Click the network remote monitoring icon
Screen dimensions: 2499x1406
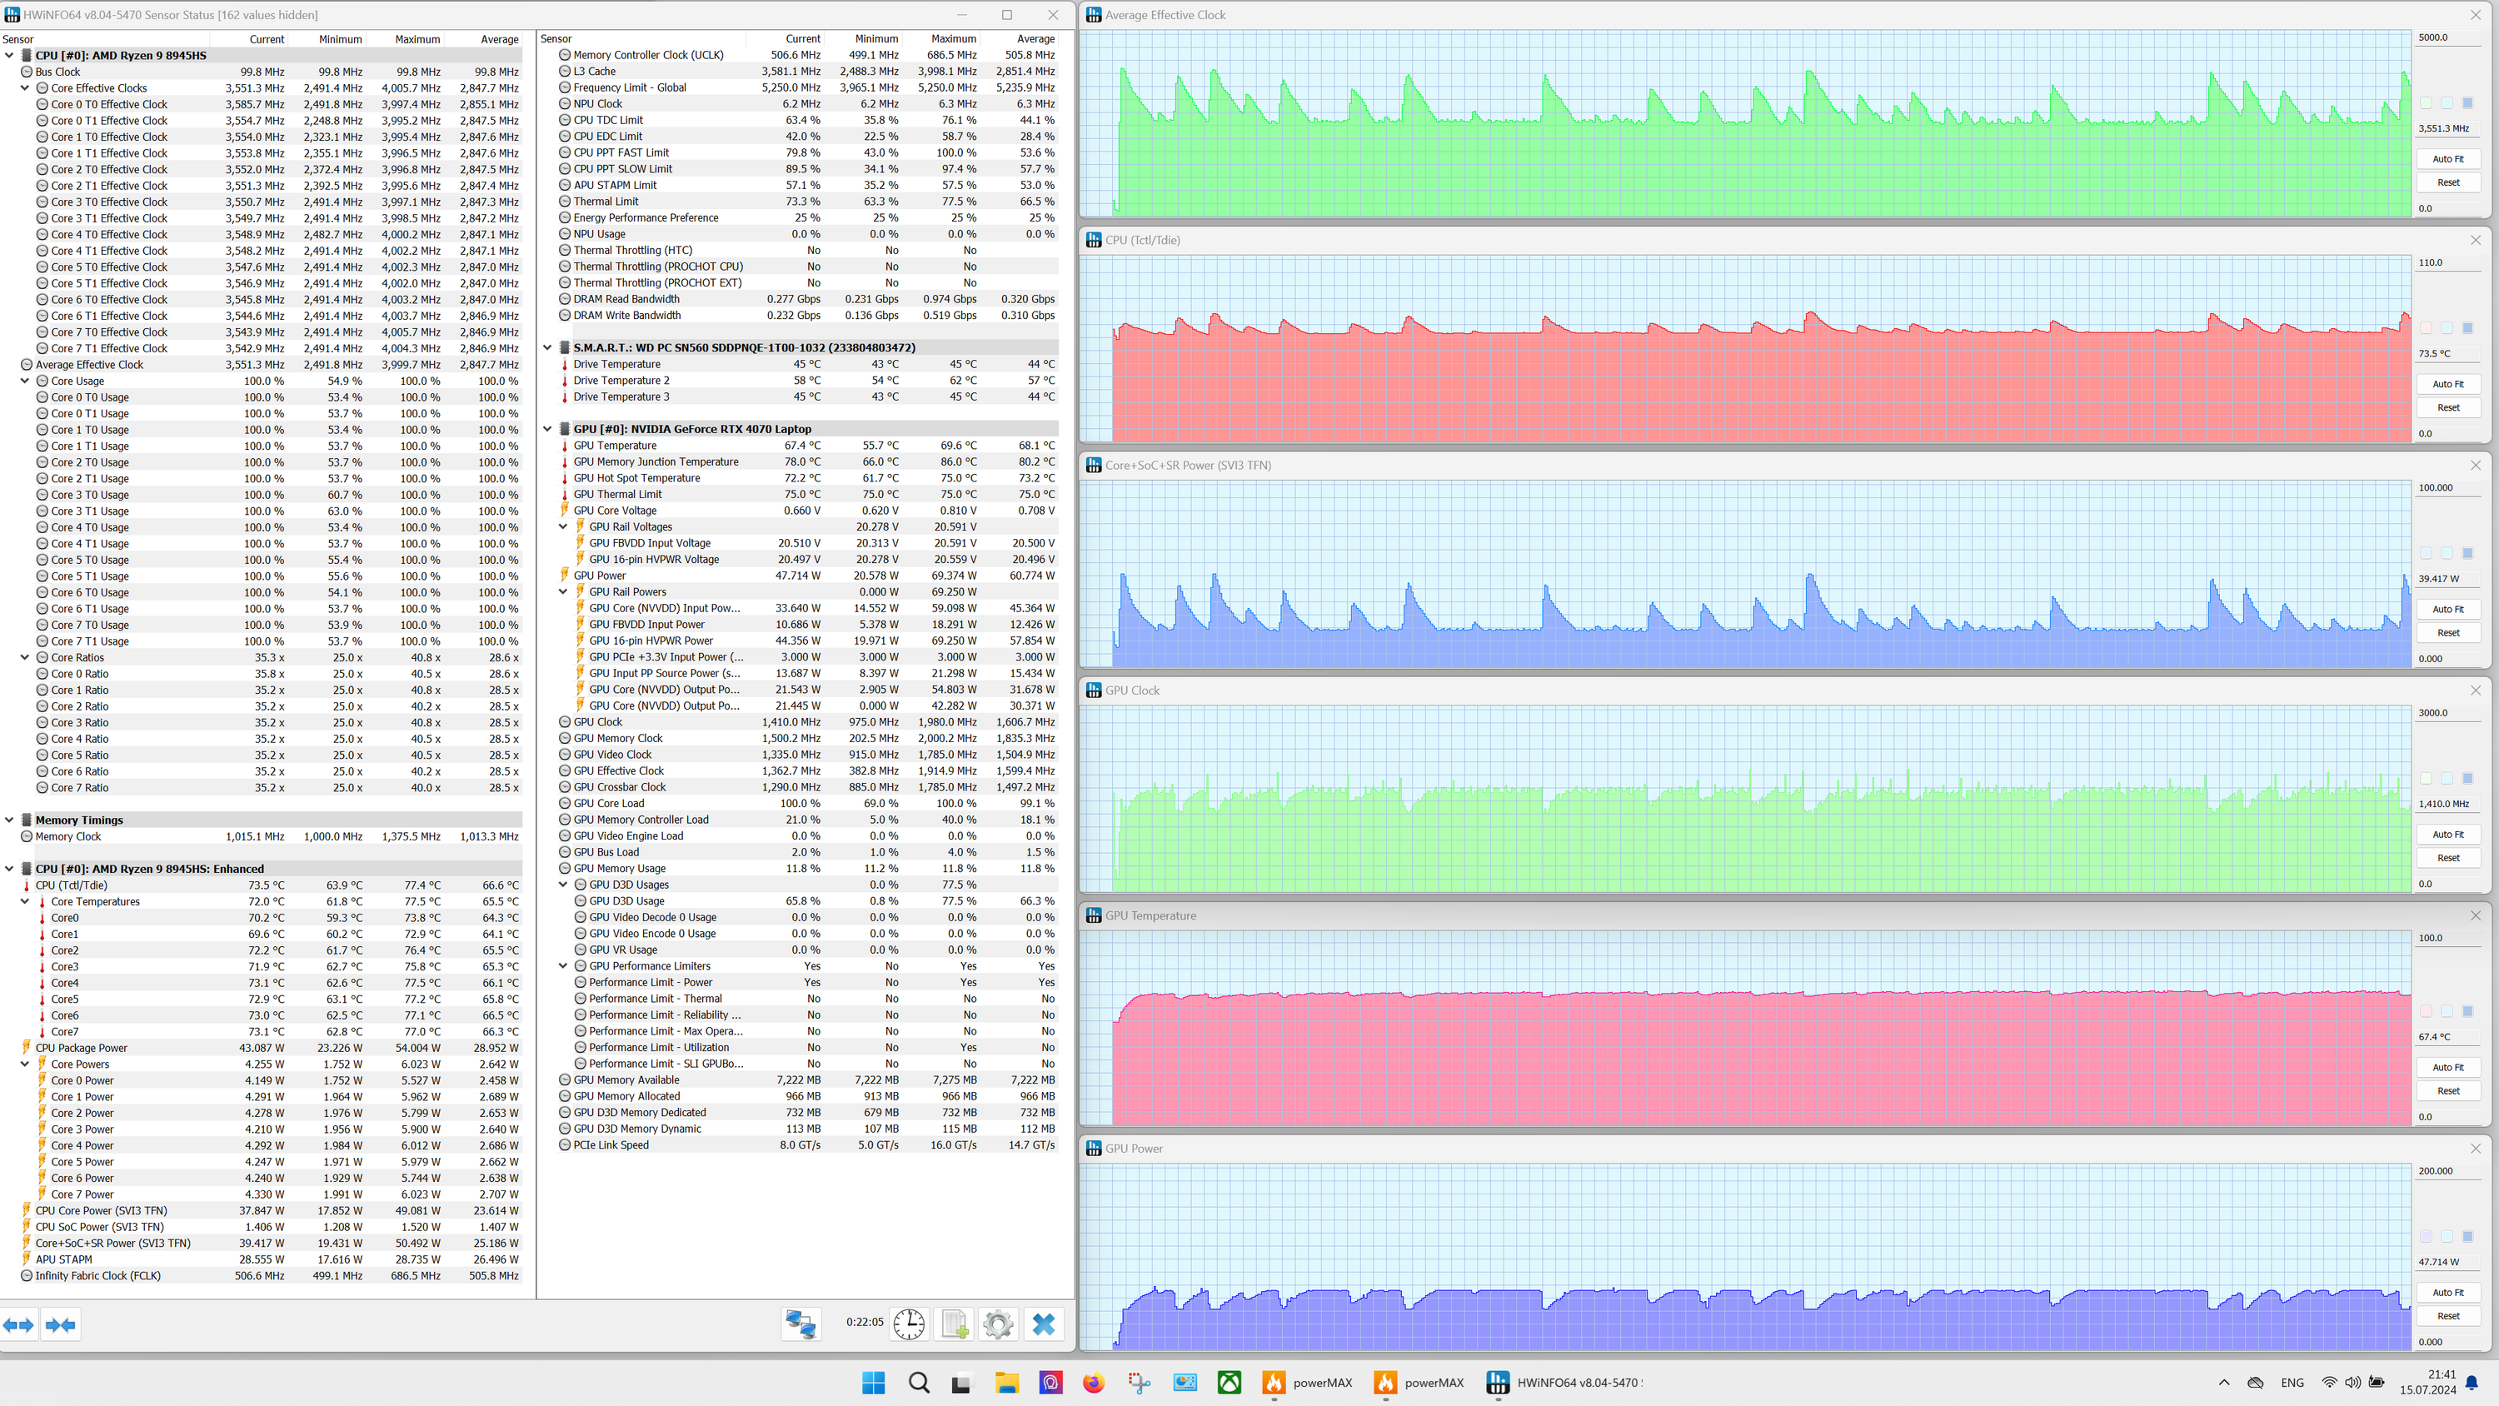(801, 1324)
